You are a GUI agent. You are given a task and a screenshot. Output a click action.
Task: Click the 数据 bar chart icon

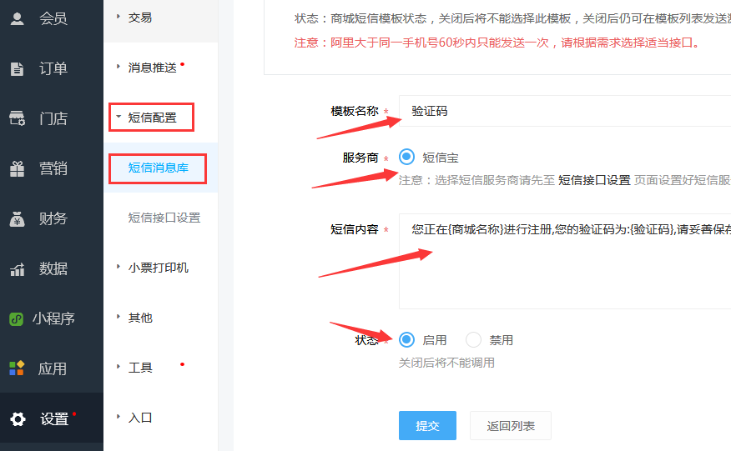click(17, 269)
